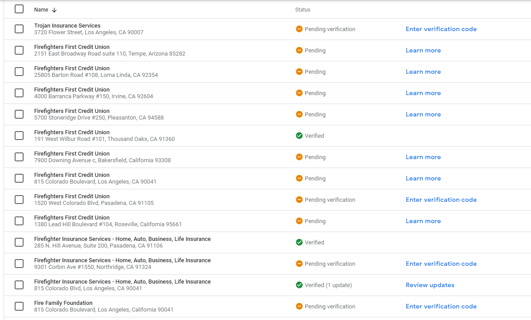Click orange pending icon for Northridge location
Image resolution: width=531 pixels, height=320 pixels.
tap(299, 264)
